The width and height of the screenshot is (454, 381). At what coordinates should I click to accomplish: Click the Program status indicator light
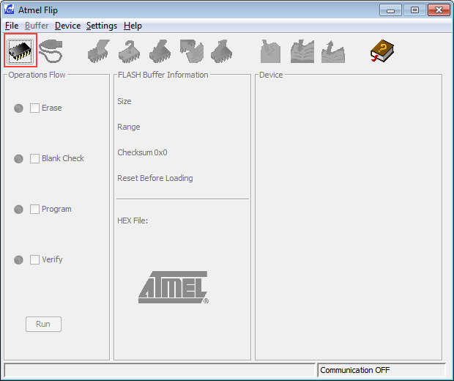point(18,210)
